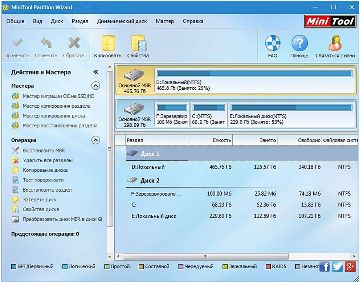Open the Динамический диск menu
363x282 pixels.
122,21
